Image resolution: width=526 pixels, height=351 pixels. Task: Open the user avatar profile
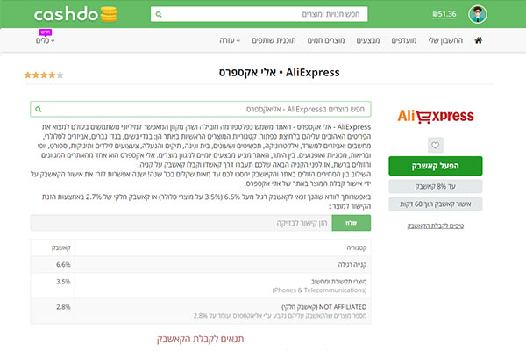pyautogui.click(x=478, y=14)
